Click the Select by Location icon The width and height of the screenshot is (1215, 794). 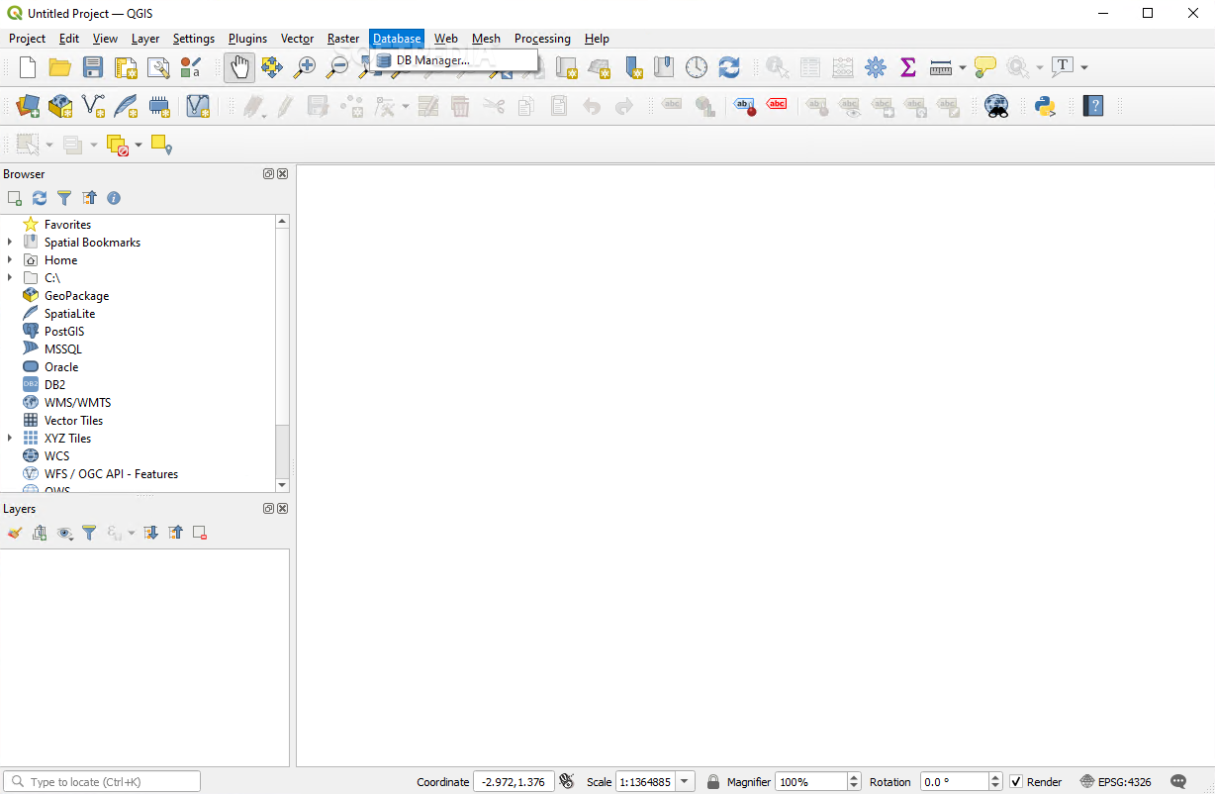coord(162,145)
